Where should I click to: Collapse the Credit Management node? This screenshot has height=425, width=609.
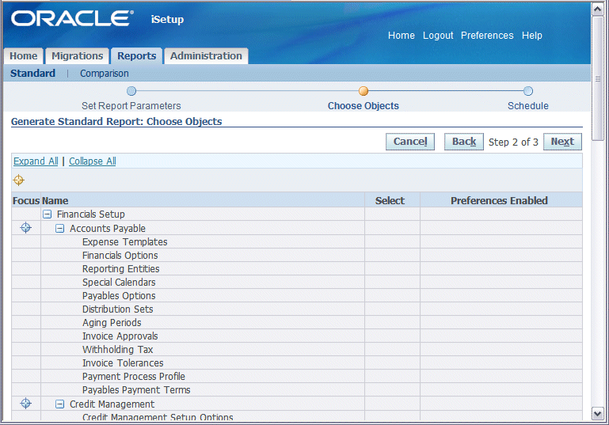tap(60, 404)
